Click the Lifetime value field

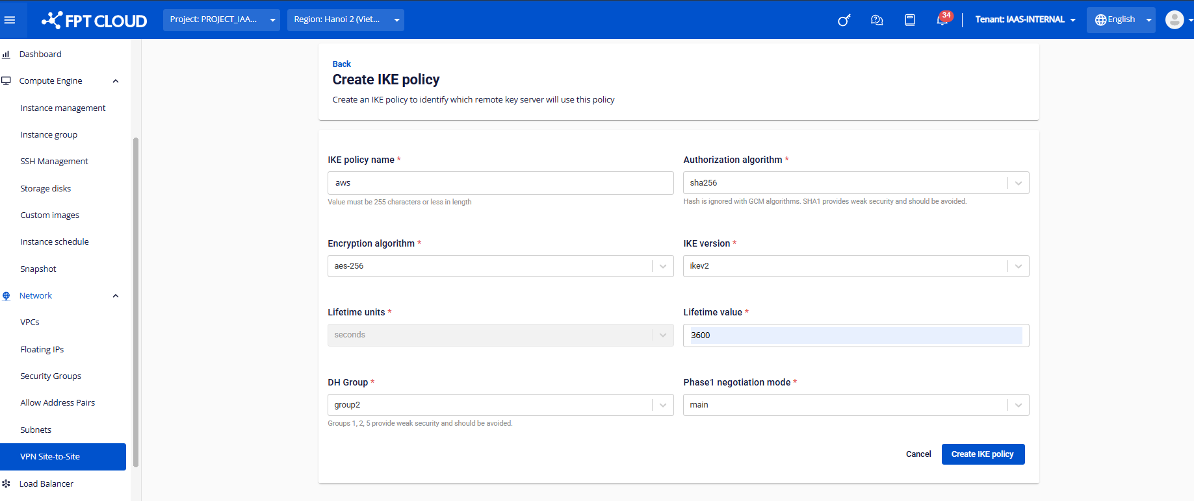click(856, 336)
